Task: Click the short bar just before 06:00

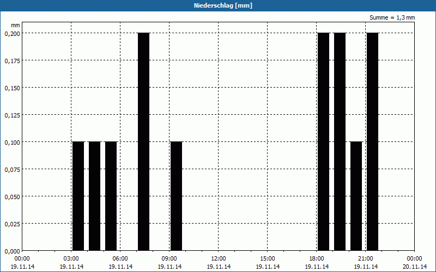Action: pyautogui.click(x=111, y=196)
